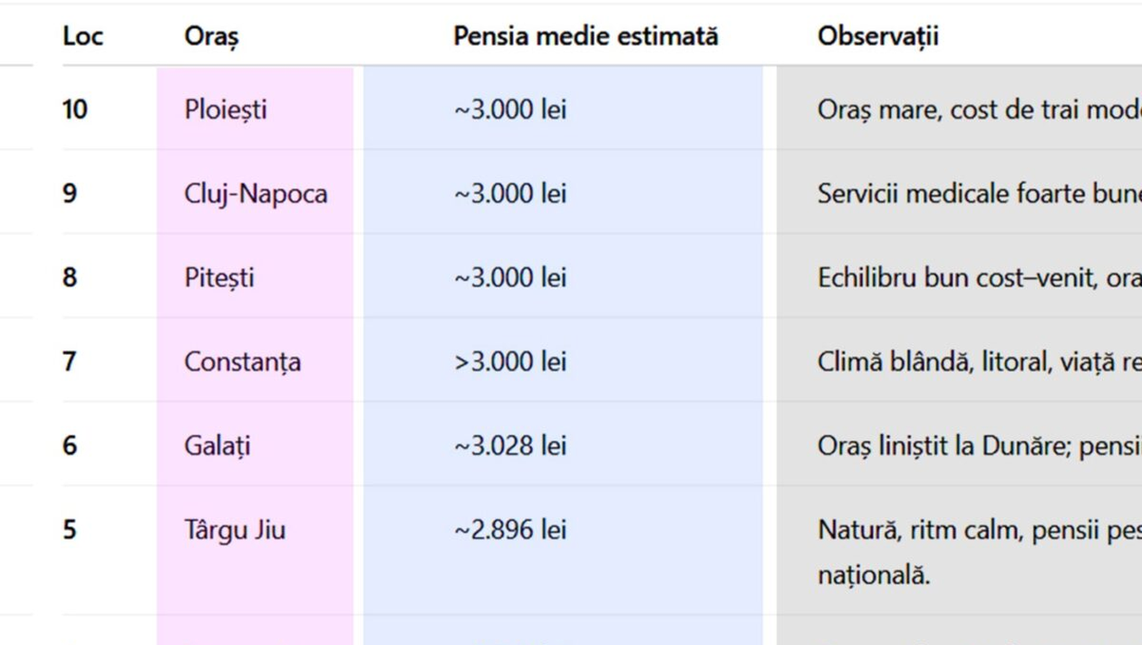The image size is (1142, 645).
Task: Click the pension value in Ploiești row
Action: (x=509, y=111)
